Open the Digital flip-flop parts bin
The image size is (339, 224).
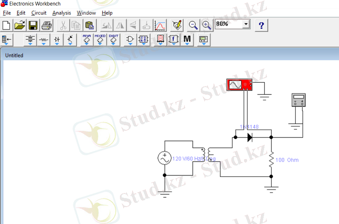[x=144, y=40]
